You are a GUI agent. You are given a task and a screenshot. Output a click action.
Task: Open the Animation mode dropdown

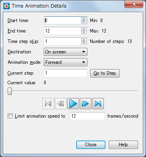pos(65,62)
